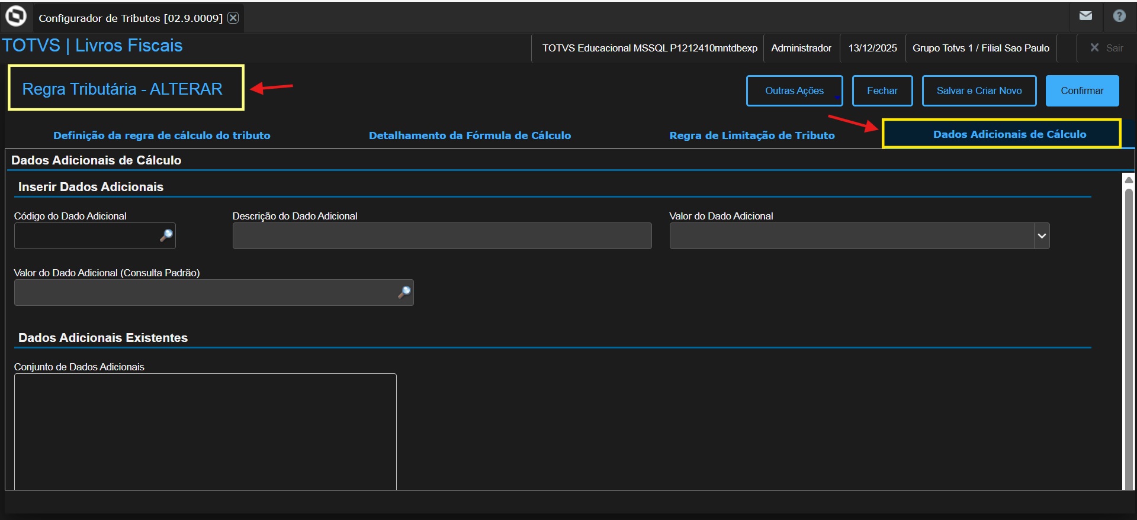The image size is (1137, 520).
Task: Click Grupo Totvs 1 / Filial Sao Paulo
Action: point(981,48)
